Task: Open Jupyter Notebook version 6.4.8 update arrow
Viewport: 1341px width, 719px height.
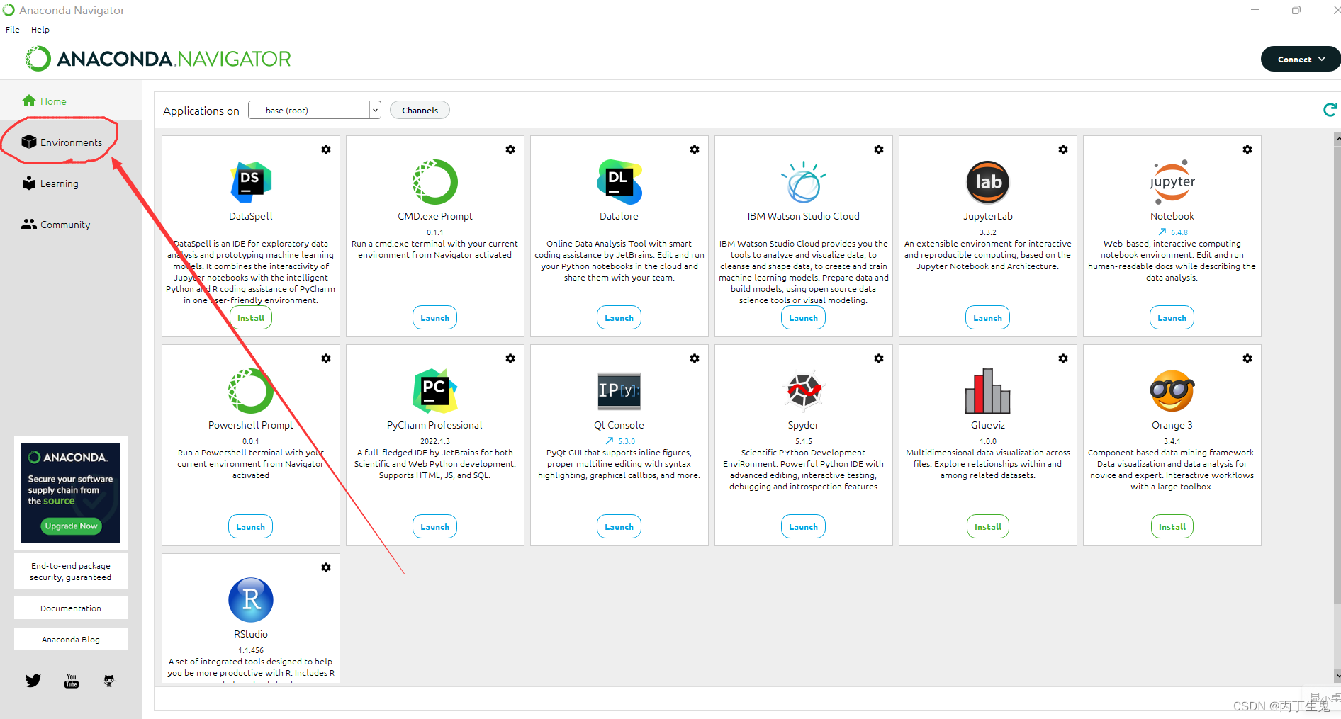Action: (x=1162, y=232)
